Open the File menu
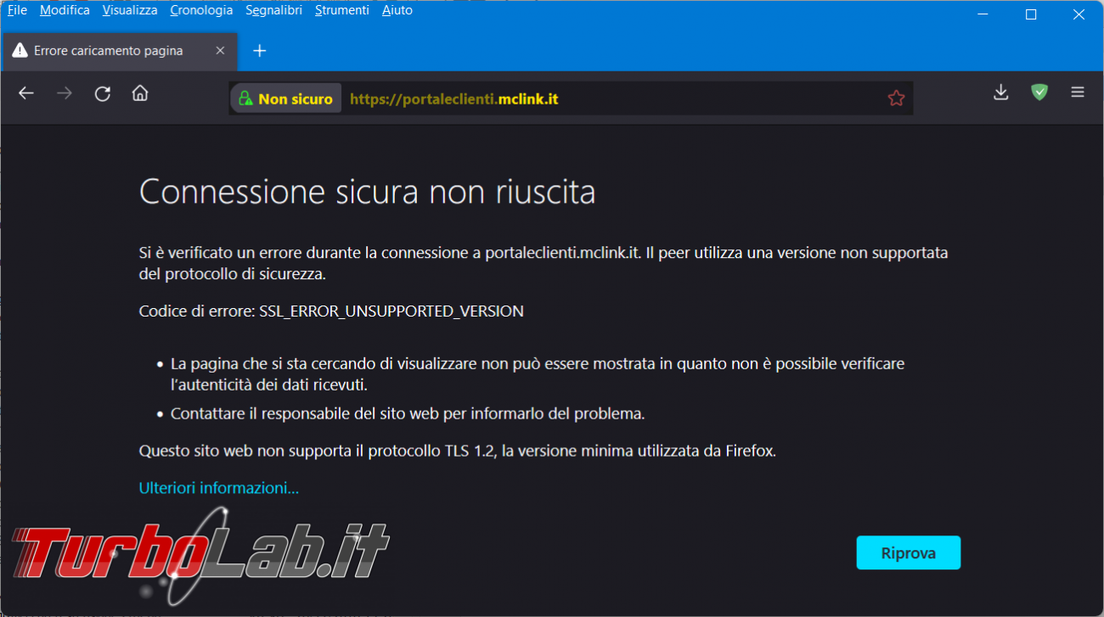 tap(17, 10)
